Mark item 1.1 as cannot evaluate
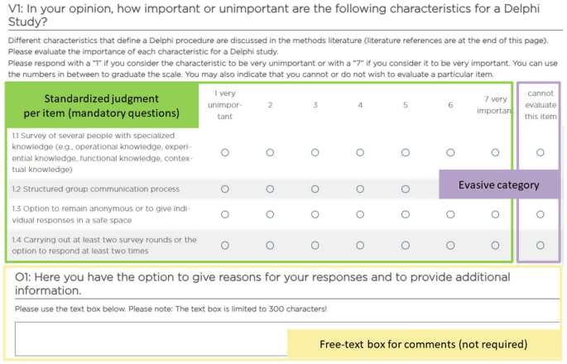567x364 pixels. point(541,152)
